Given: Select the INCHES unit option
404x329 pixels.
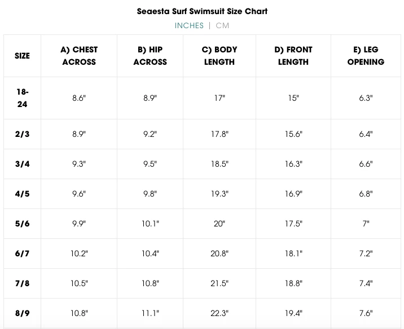Looking at the screenshot, I should tap(189, 25).
